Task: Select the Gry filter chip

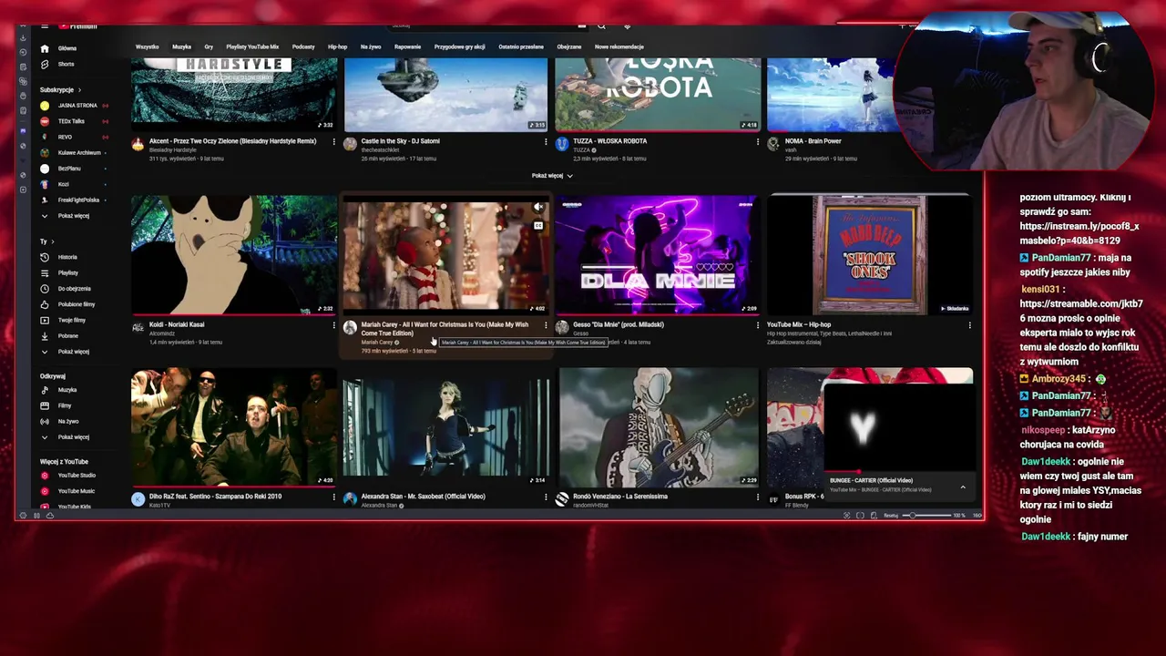Action: pos(209,46)
